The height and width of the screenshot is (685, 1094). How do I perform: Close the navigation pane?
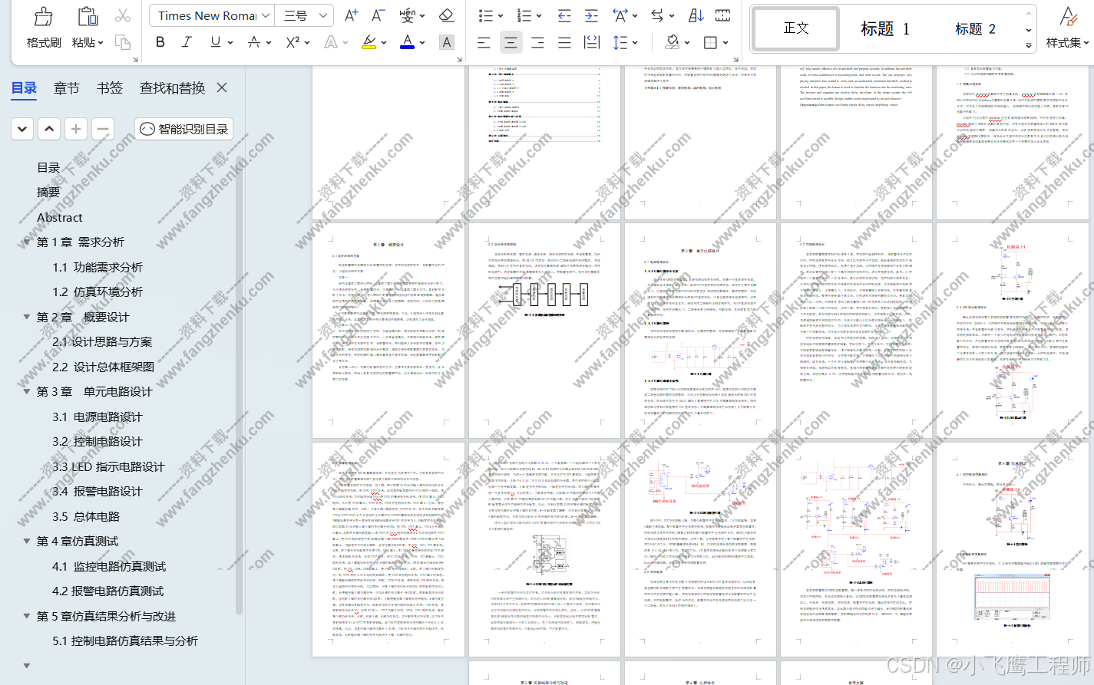(x=222, y=87)
